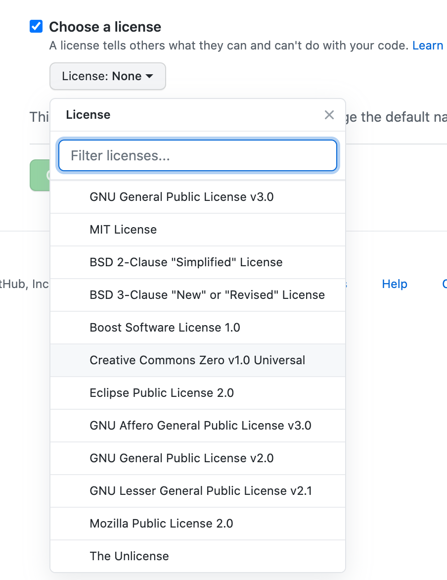Uncheck the Choose a license checkbox

pos(36,26)
